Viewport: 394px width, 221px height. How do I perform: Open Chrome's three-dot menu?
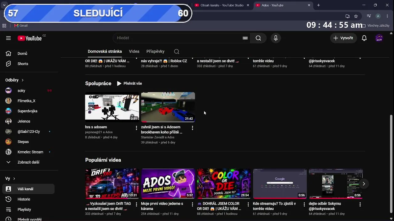(x=387, y=16)
